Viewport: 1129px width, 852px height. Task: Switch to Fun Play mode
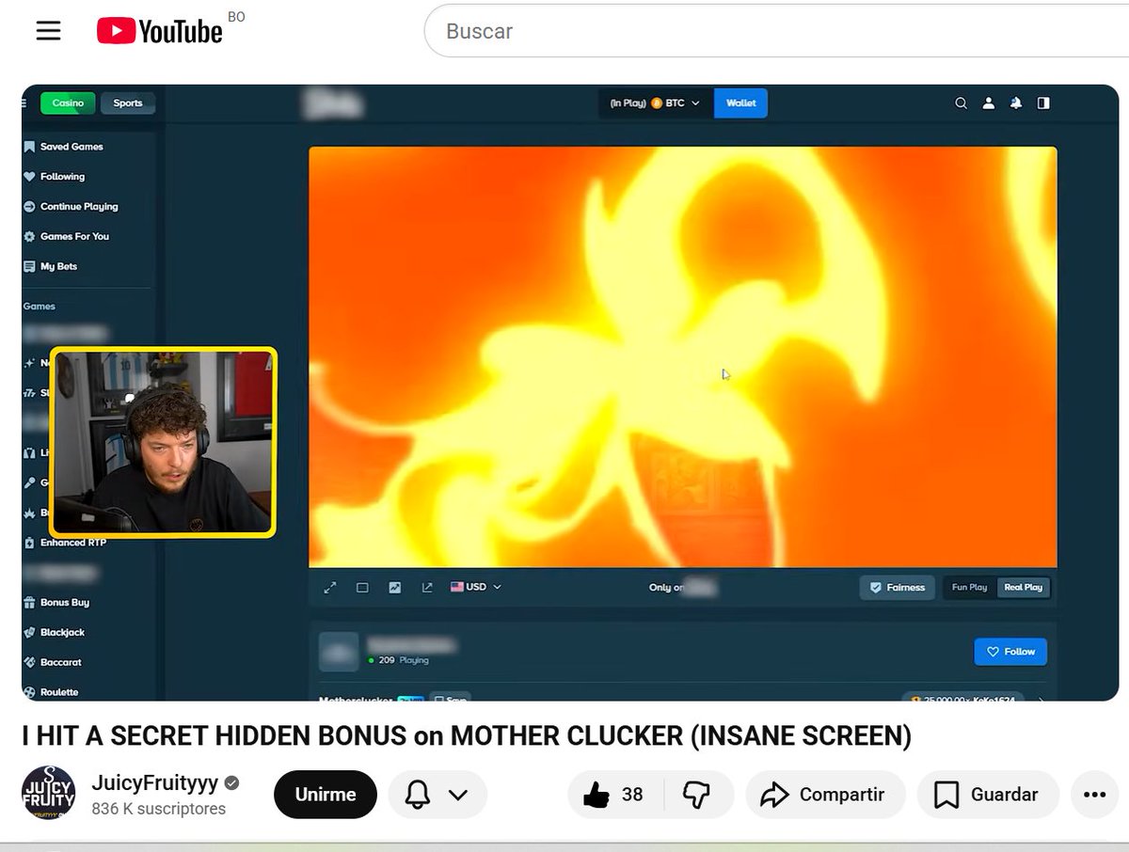(969, 588)
